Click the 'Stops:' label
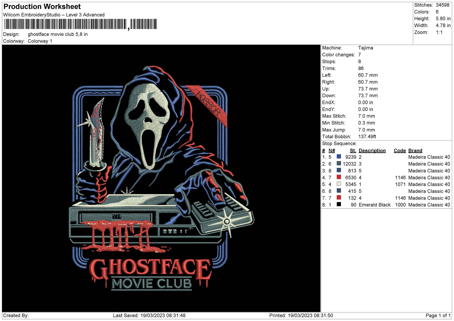The image size is (454, 321). pos(329,62)
